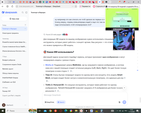
Task: Reload the page with the refresh icon
Action: [x=12, y=6]
